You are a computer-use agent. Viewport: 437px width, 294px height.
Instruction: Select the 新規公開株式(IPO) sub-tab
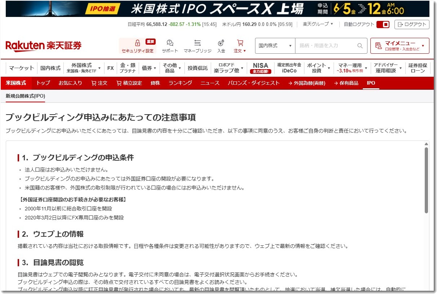pos(25,96)
